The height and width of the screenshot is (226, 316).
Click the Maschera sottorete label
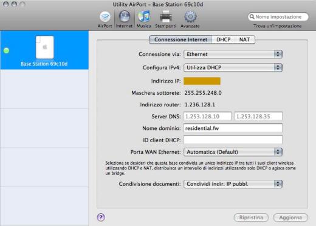click(156, 93)
